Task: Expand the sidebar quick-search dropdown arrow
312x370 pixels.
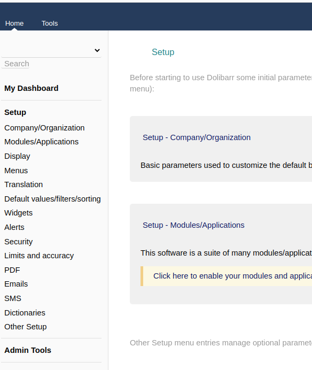Action: click(x=97, y=50)
